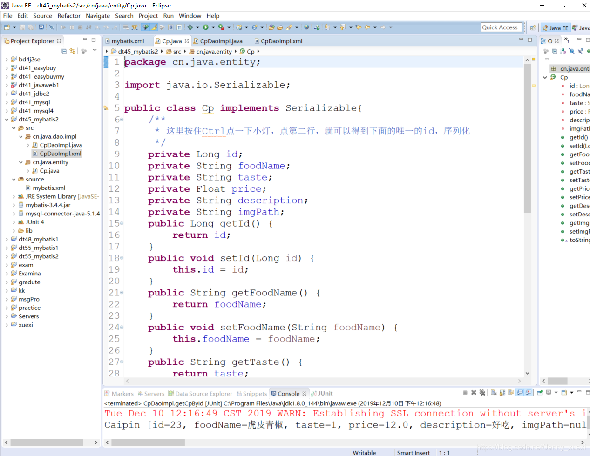
Task: Select Cp.java in Project Explorer
Action: tap(49, 171)
